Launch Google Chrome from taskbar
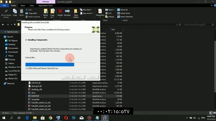The width and height of the screenshot is (216, 121). click(50, 118)
